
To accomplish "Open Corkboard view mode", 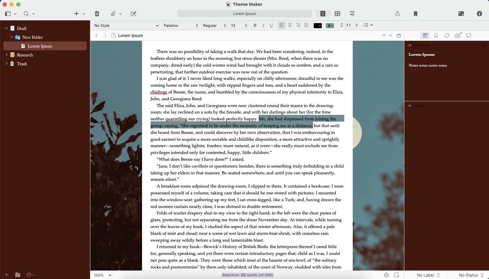I will (x=337, y=14).
